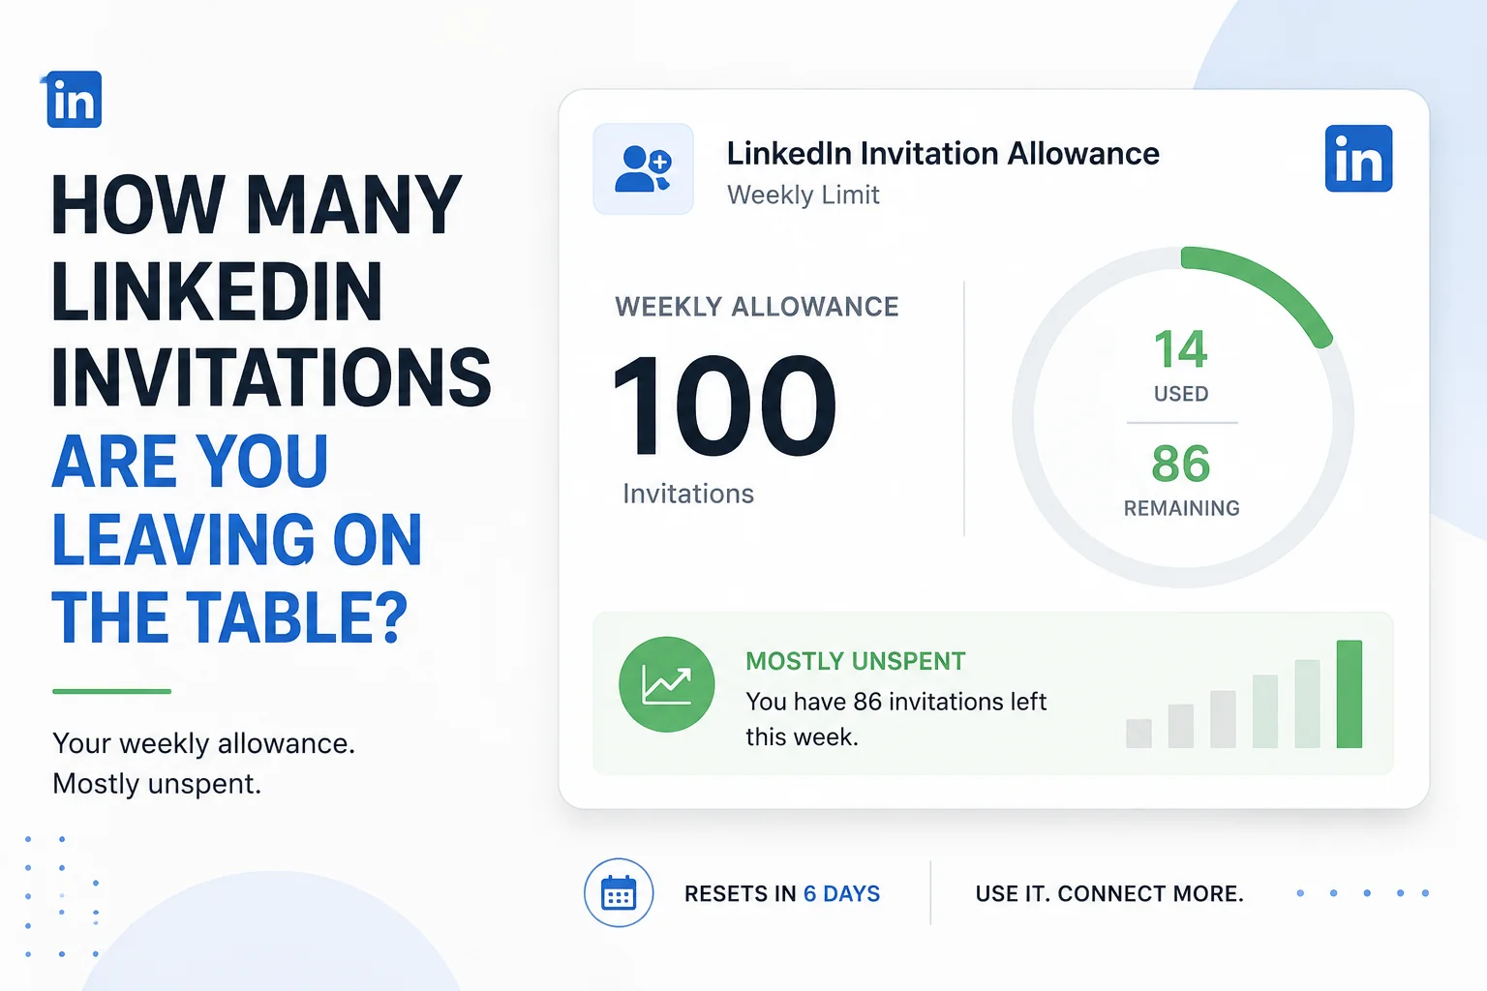The width and height of the screenshot is (1487, 991).
Task: Click the 86 REMAINING figure
Action: [x=1181, y=480]
